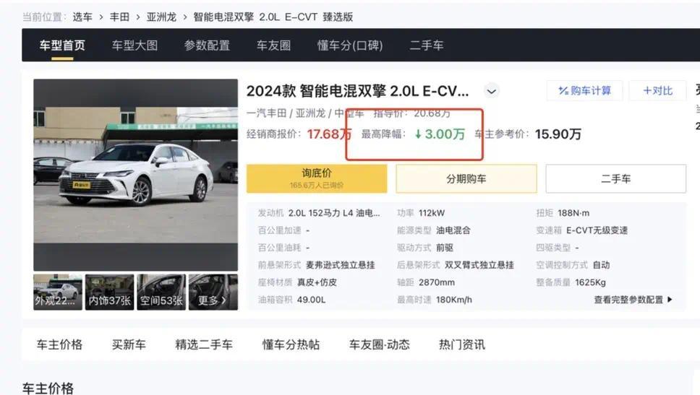Click the 2024款 car title heading

[x=357, y=92]
